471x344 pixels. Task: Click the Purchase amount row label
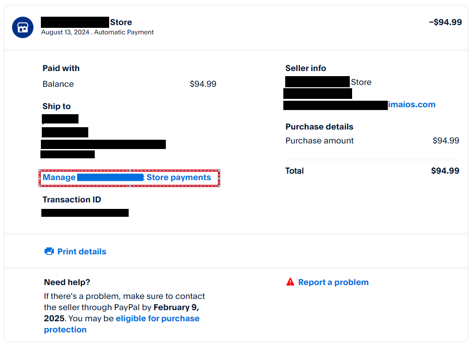[x=320, y=141]
